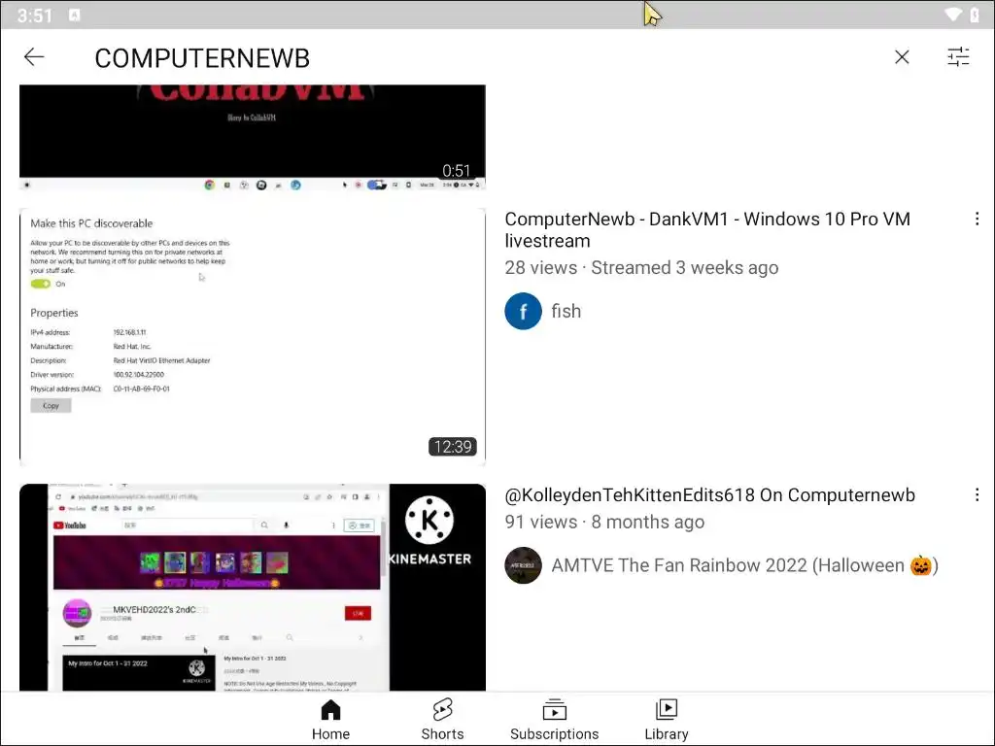Viewport: 995px width, 746px height.
Task: Open the fish channel avatar
Action: pos(523,311)
